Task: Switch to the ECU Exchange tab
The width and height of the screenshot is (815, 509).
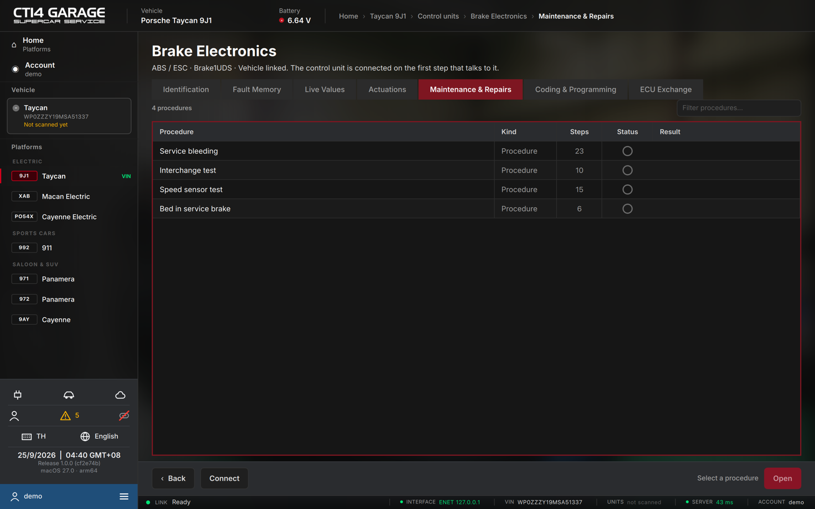Action: [x=666, y=90]
